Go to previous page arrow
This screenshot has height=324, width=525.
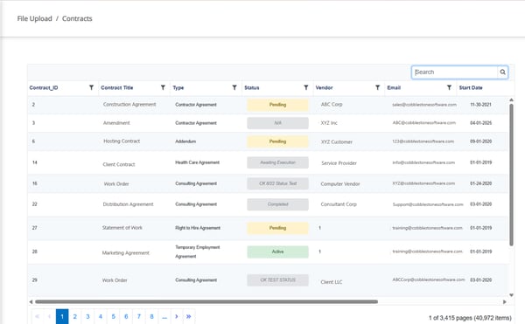[50, 316]
